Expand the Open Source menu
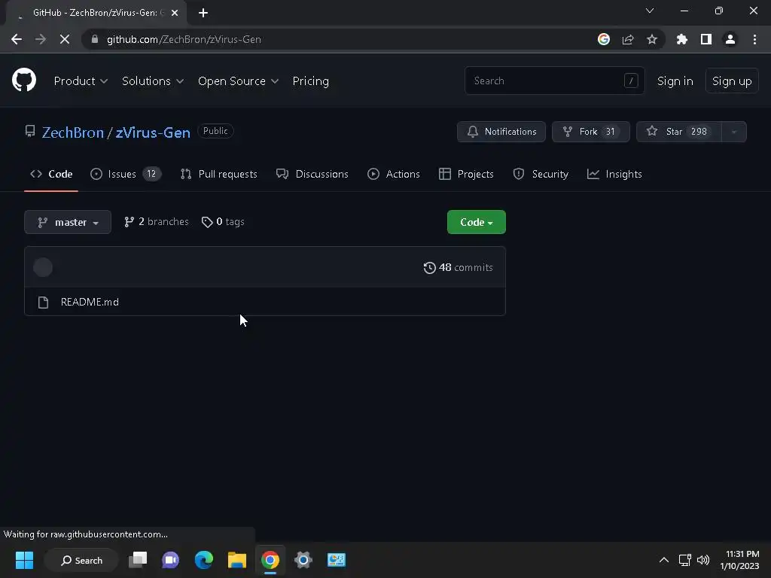 (x=238, y=81)
